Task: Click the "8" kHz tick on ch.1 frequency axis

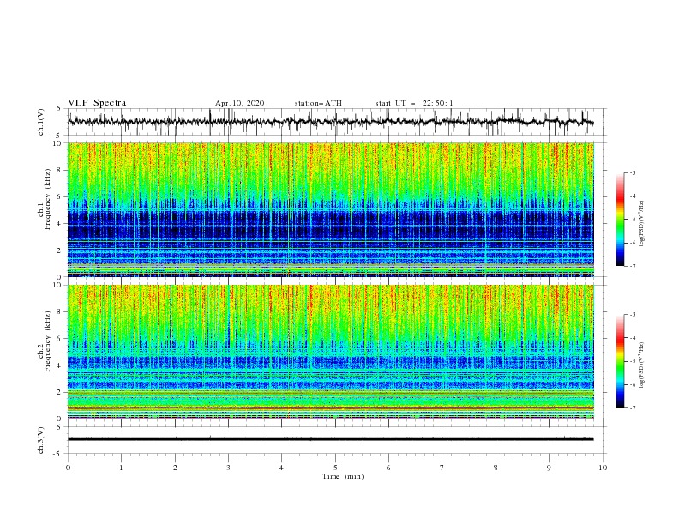Action: 60,170
